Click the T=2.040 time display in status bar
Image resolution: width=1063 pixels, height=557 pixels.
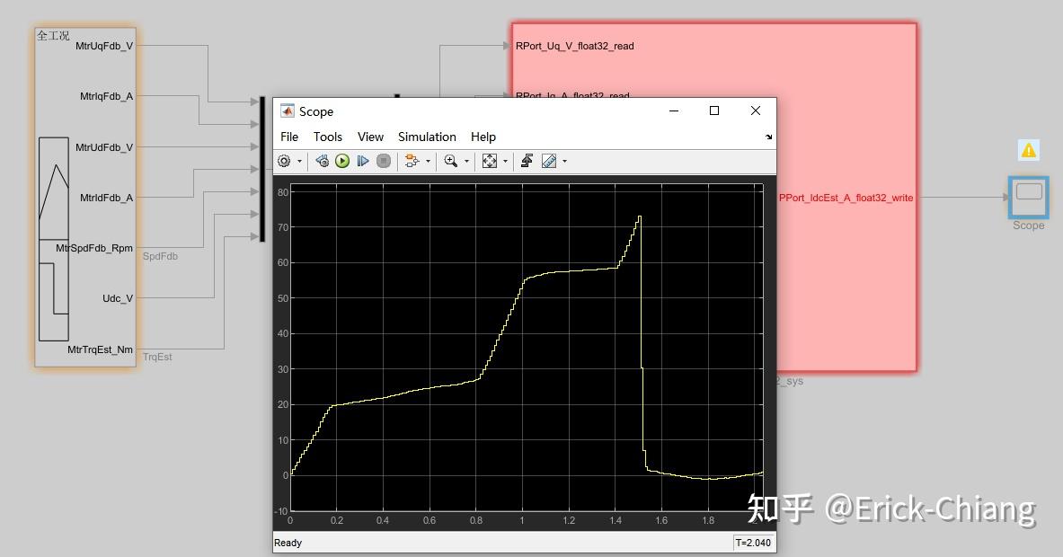754,542
